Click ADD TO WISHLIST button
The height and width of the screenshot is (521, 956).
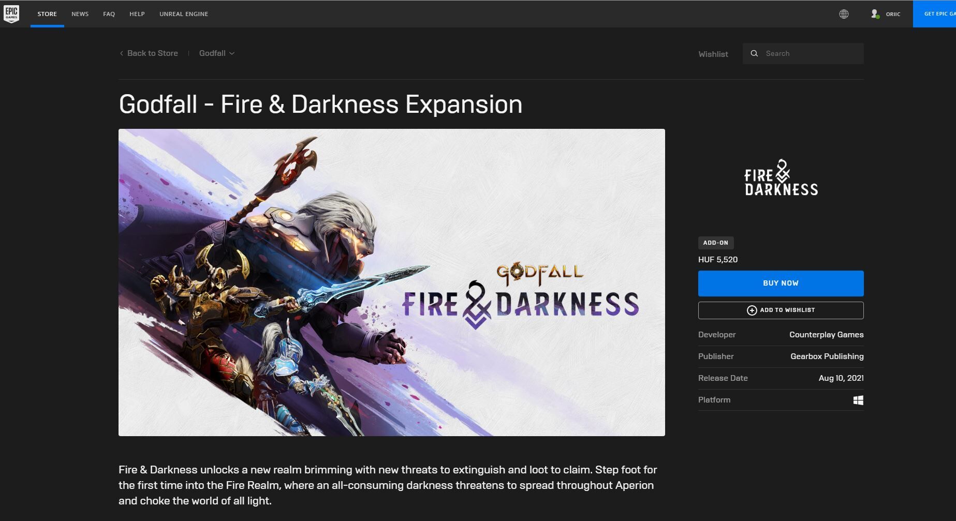[781, 310]
